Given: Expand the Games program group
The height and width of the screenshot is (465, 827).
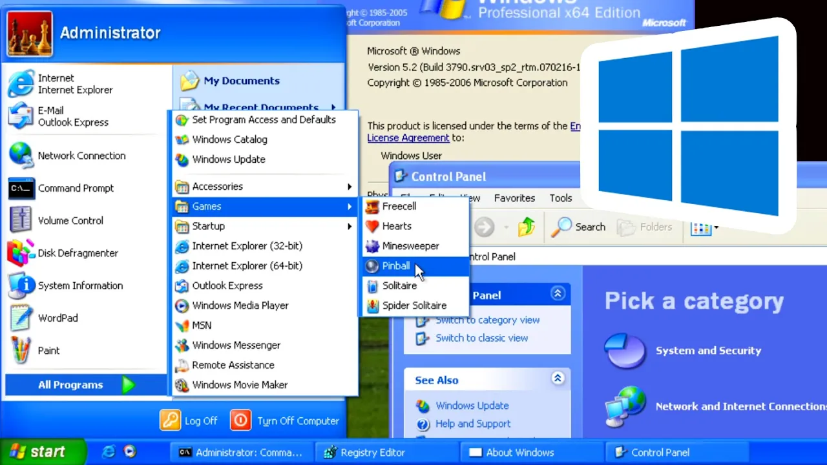Looking at the screenshot, I should click(x=264, y=206).
